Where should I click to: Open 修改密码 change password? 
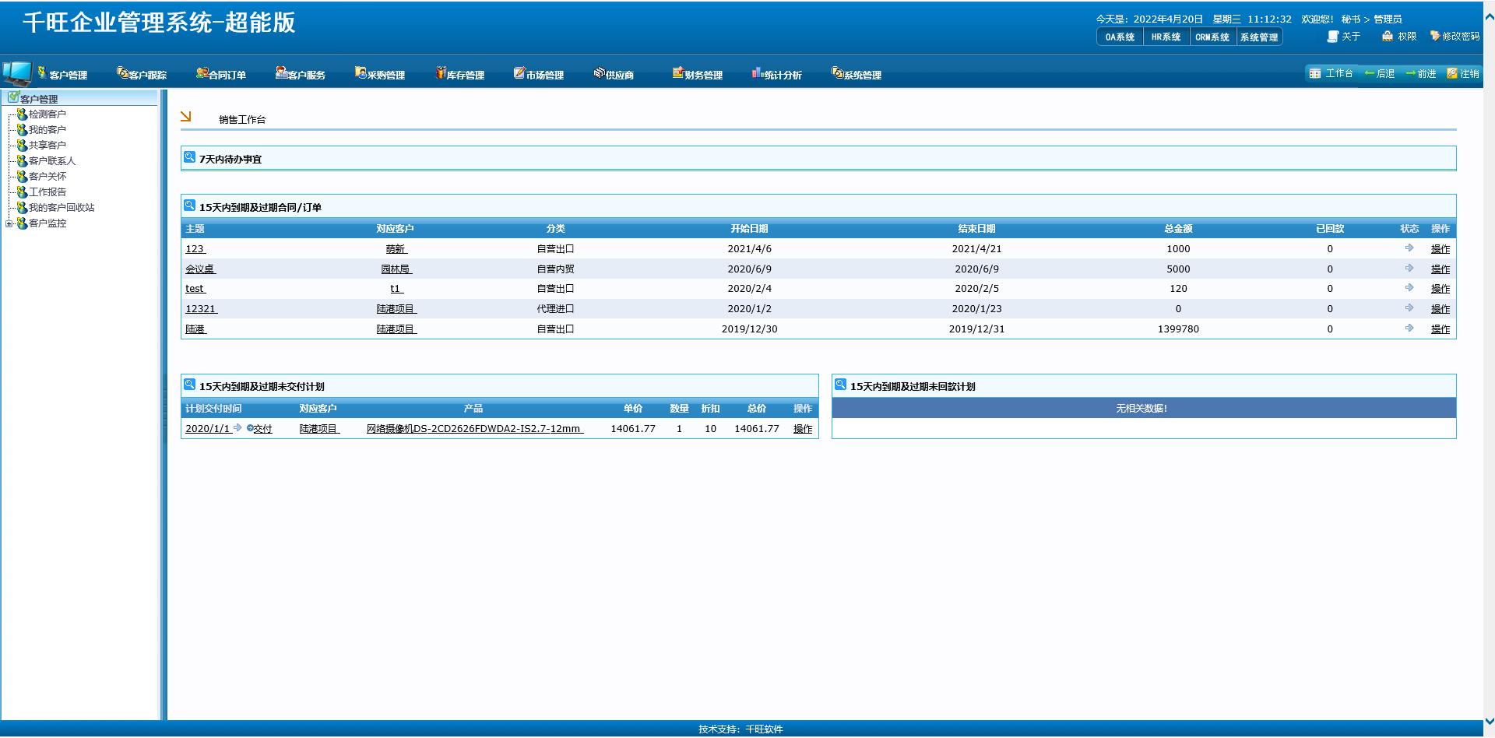(x=1455, y=37)
